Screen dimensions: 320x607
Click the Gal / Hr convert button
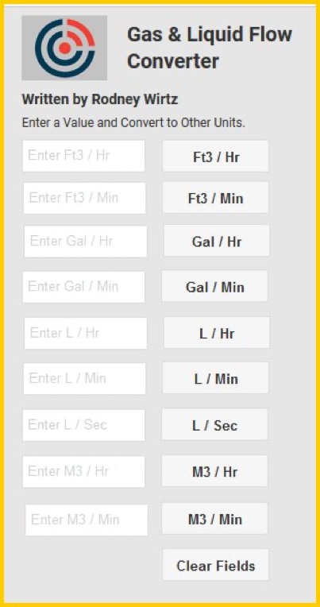[x=217, y=241]
